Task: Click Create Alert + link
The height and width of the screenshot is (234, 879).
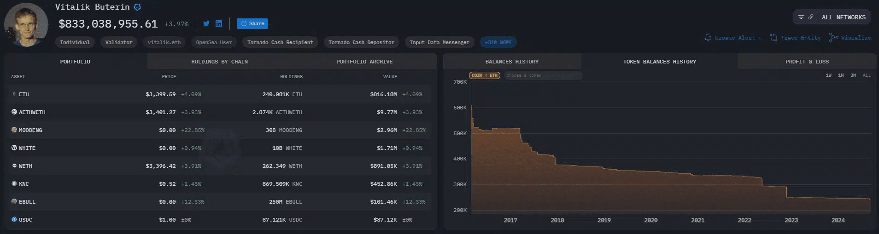Action: [733, 38]
